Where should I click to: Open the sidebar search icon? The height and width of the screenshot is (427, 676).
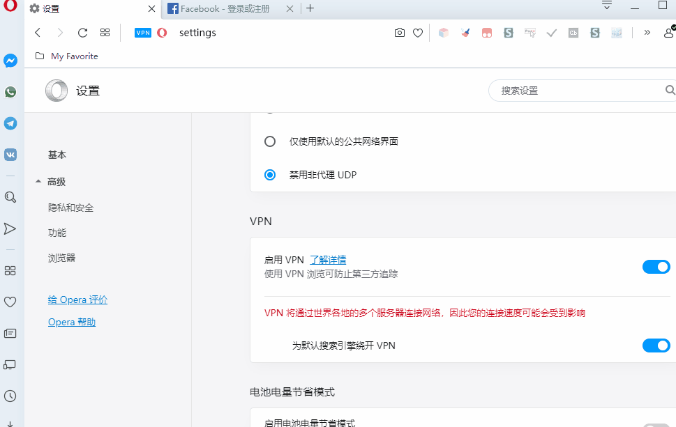[10, 197]
